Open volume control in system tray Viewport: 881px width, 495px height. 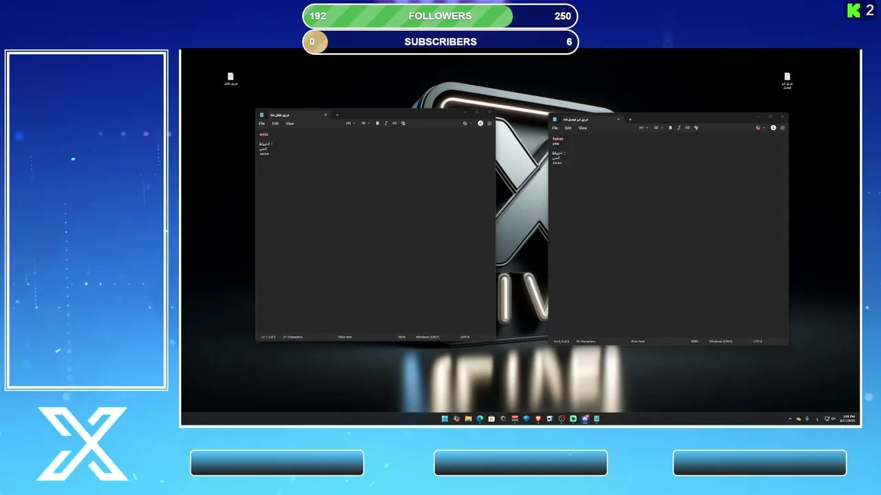point(834,419)
